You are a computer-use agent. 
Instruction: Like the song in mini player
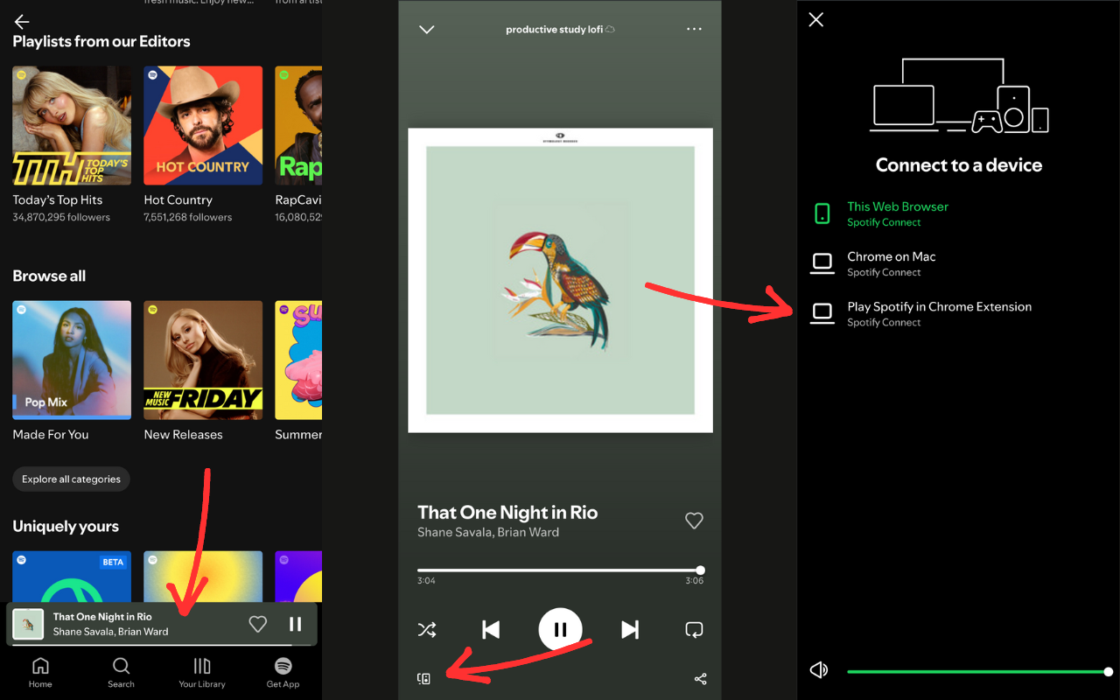(x=257, y=624)
